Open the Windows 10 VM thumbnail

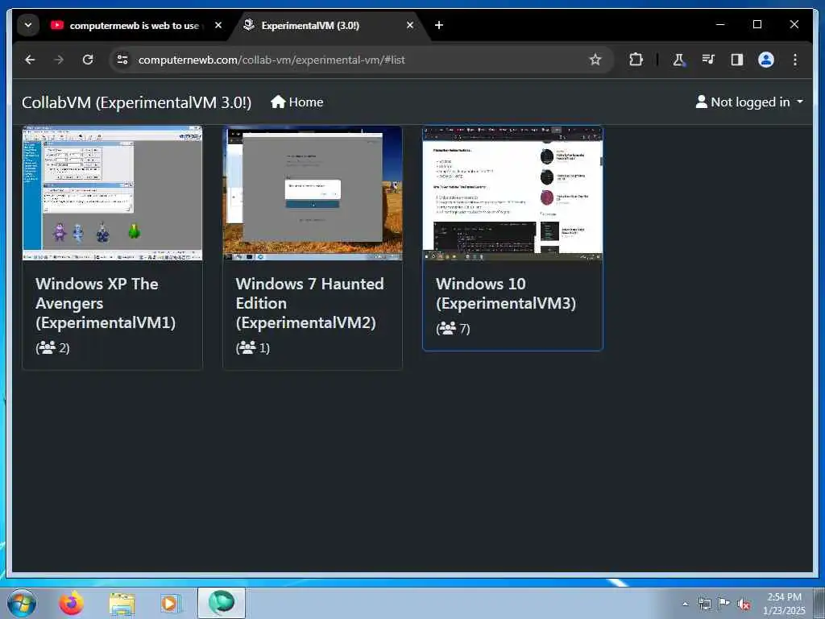click(512, 193)
